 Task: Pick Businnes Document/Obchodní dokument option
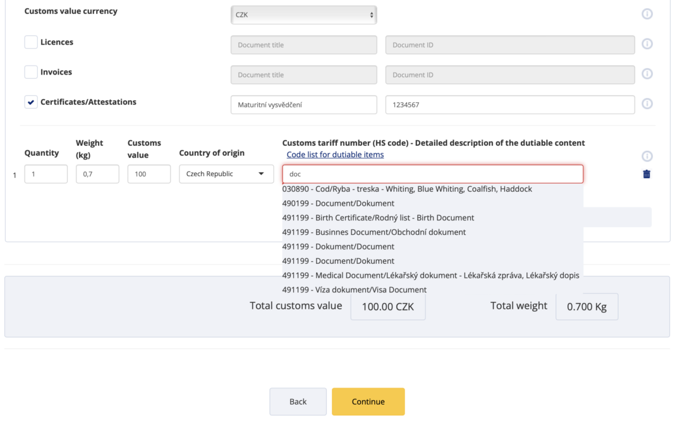[374, 232]
